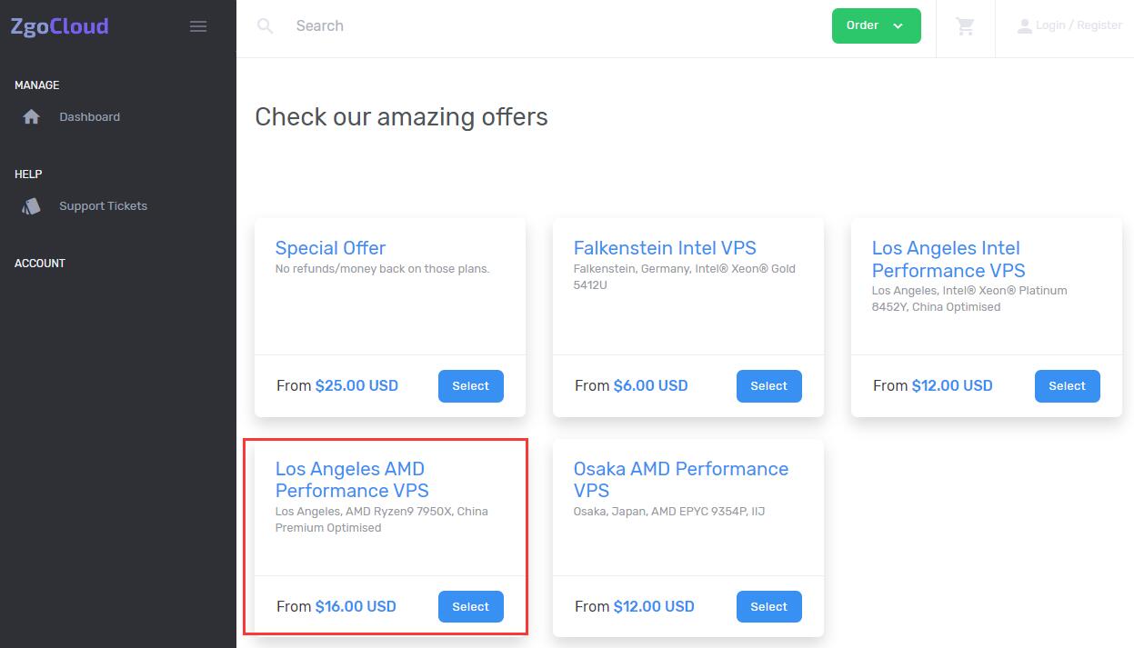
Task: Open the Login / Register link
Action: 1079,25
